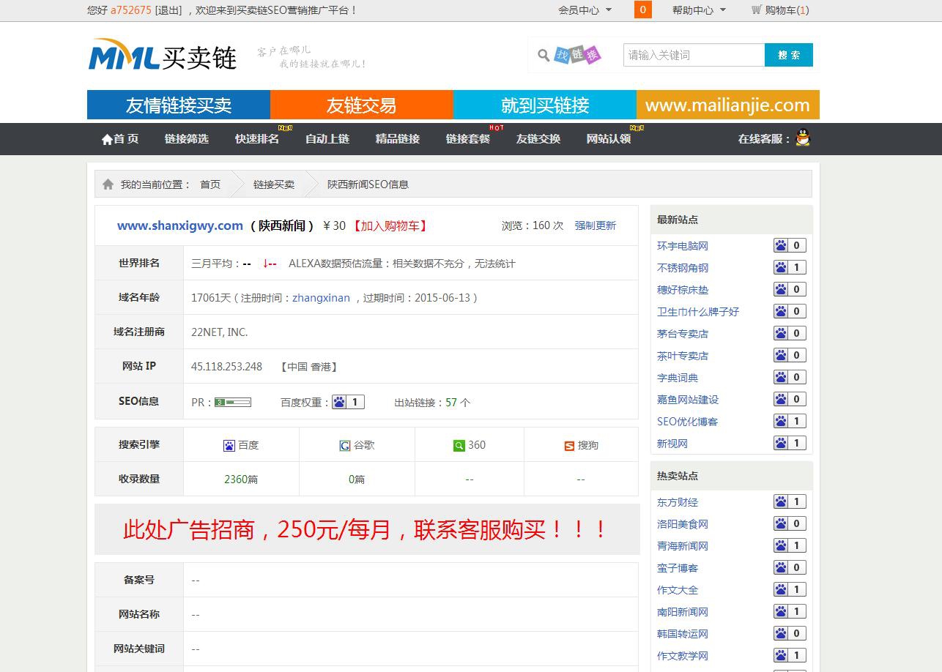This screenshot has height=672, width=942.
Task: Click the username a752675 link
Action: (x=131, y=10)
